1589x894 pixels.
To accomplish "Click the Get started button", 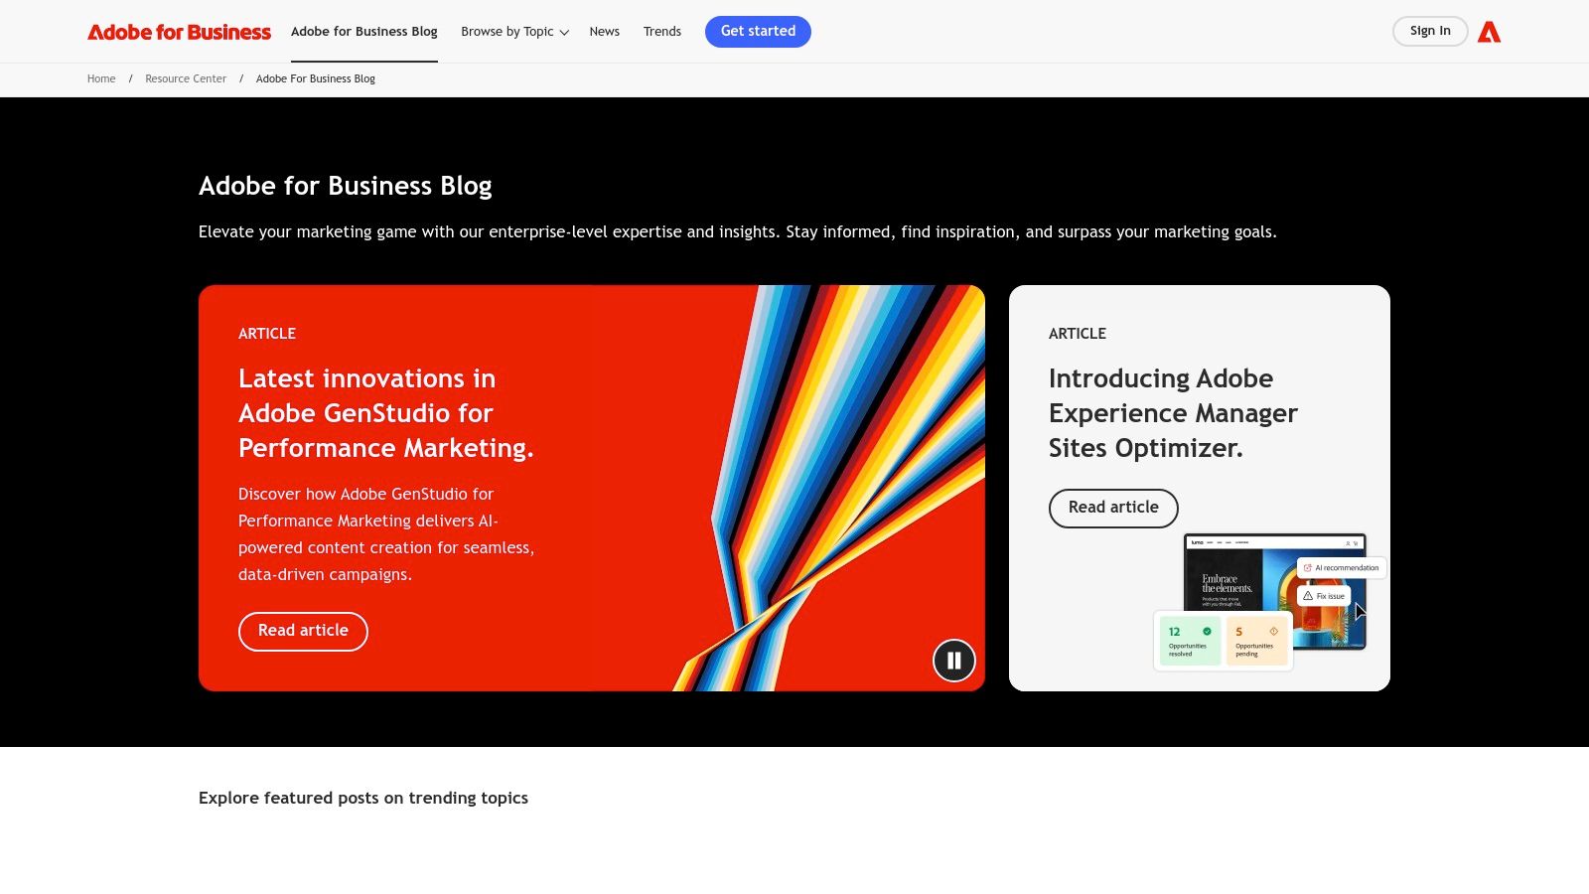I will click(x=758, y=32).
